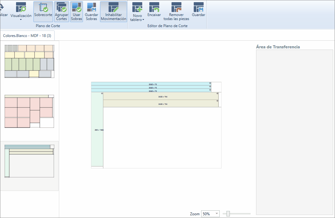The image size is (335, 218).
Task: Select the Colores.Blanco - MDF - 18 (3) tab
Action: click(27, 36)
